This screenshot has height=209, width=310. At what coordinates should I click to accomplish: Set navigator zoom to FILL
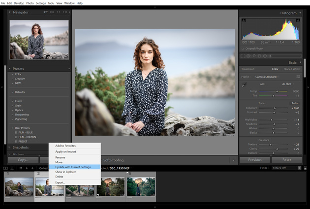[x=52, y=12]
